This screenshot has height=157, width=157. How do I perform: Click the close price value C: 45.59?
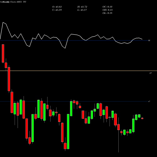click(57, 10)
